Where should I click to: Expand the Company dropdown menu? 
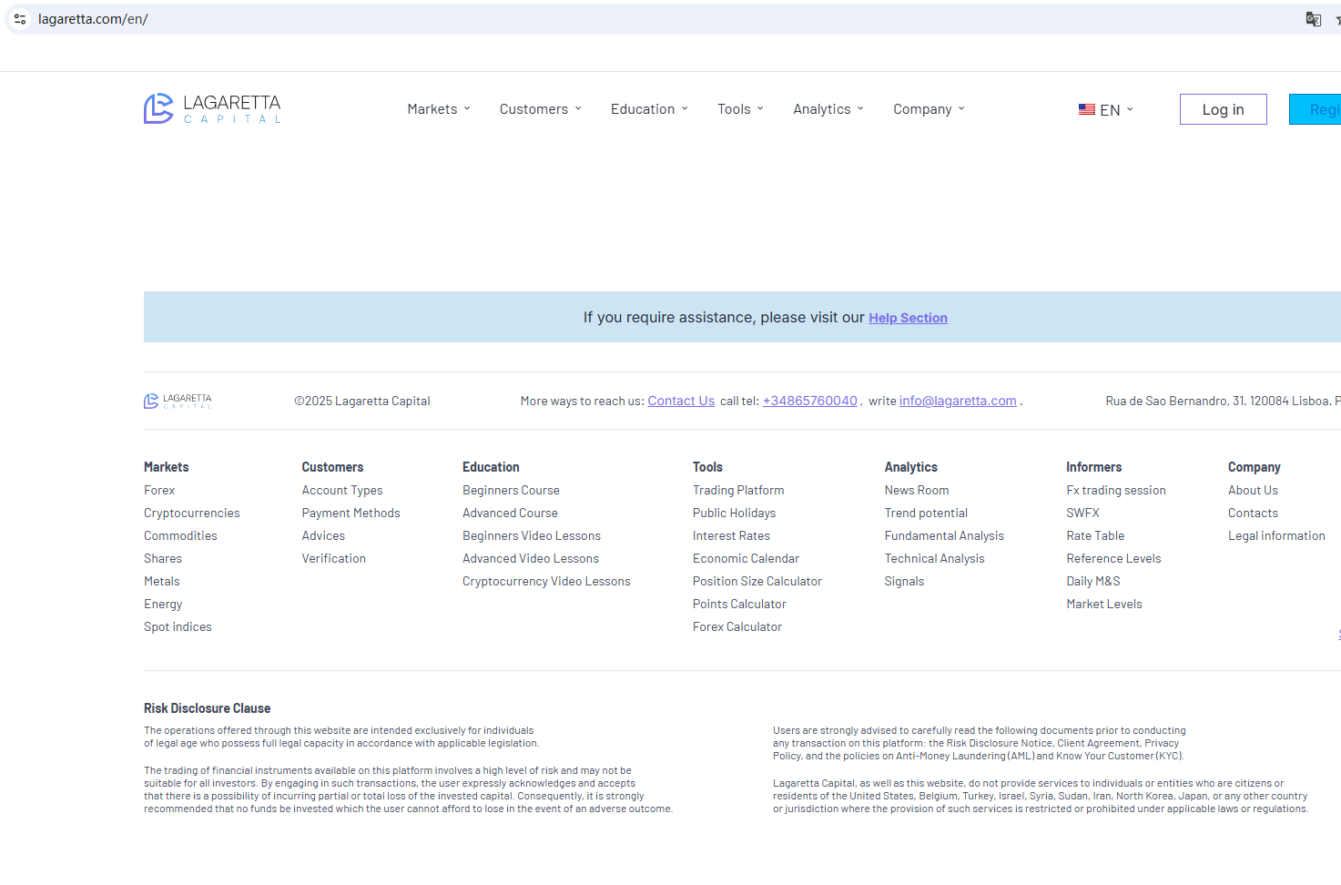click(x=930, y=109)
